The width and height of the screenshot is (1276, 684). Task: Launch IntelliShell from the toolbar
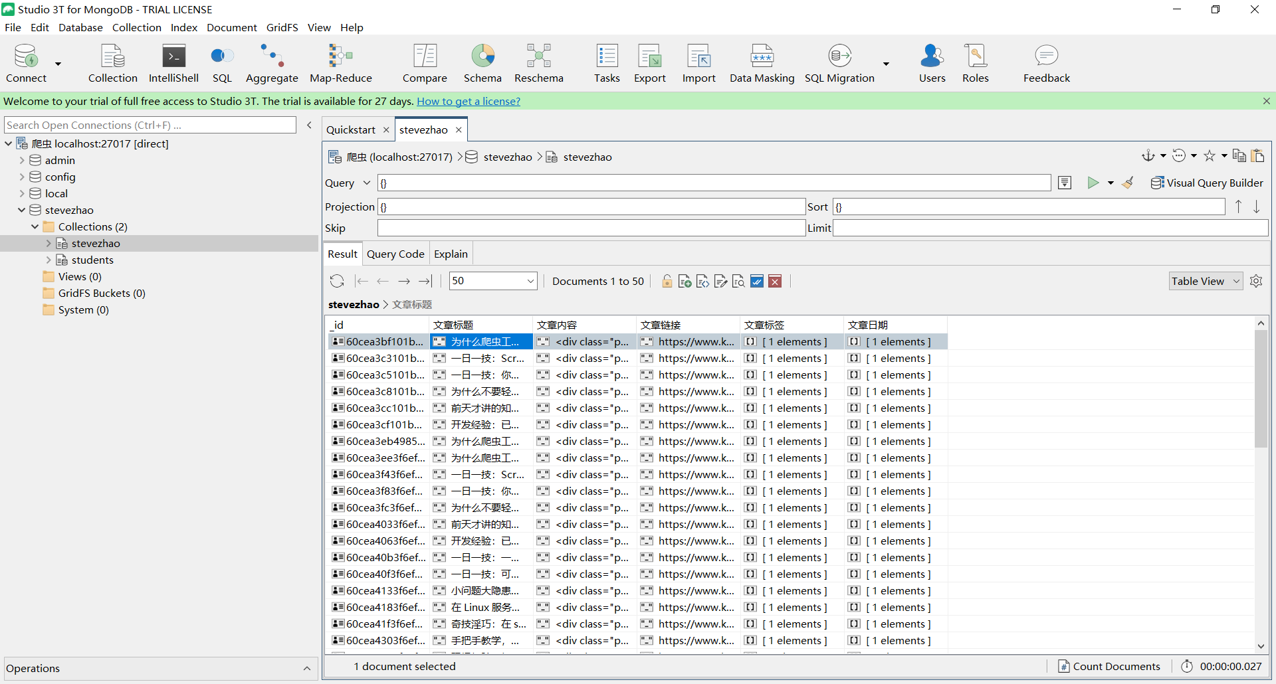173,63
